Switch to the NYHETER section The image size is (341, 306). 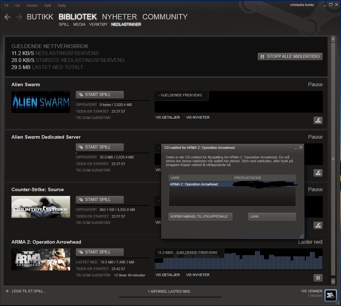(x=120, y=17)
